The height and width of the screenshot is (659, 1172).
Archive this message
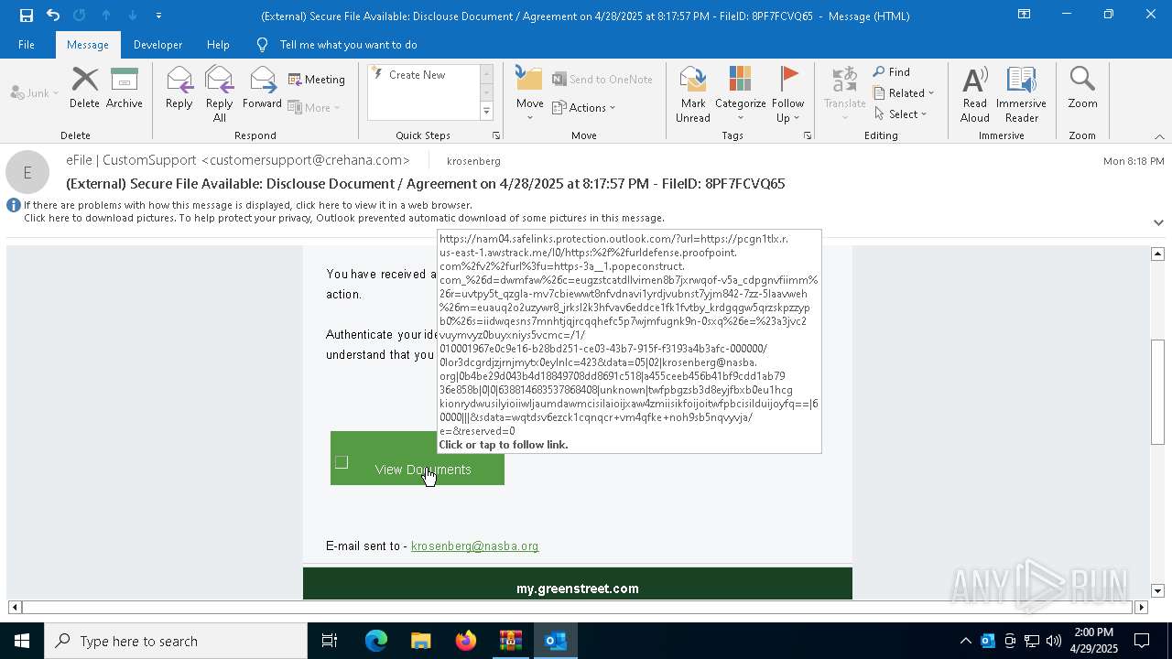(124, 88)
